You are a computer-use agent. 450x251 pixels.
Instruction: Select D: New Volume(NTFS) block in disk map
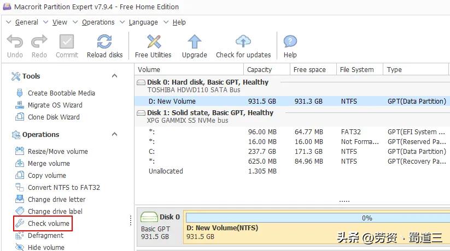(x=317, y=228)
